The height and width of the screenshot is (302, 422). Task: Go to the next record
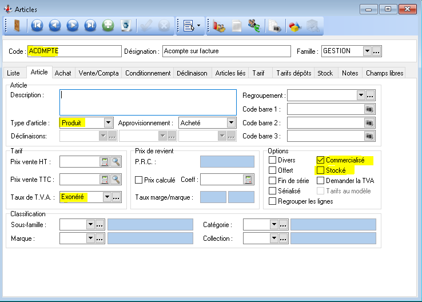(73, 25)
